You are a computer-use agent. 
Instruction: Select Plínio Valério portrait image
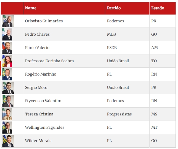7,48
